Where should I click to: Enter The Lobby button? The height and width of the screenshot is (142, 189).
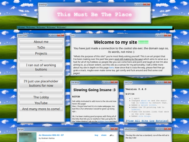tap(41, 97)
